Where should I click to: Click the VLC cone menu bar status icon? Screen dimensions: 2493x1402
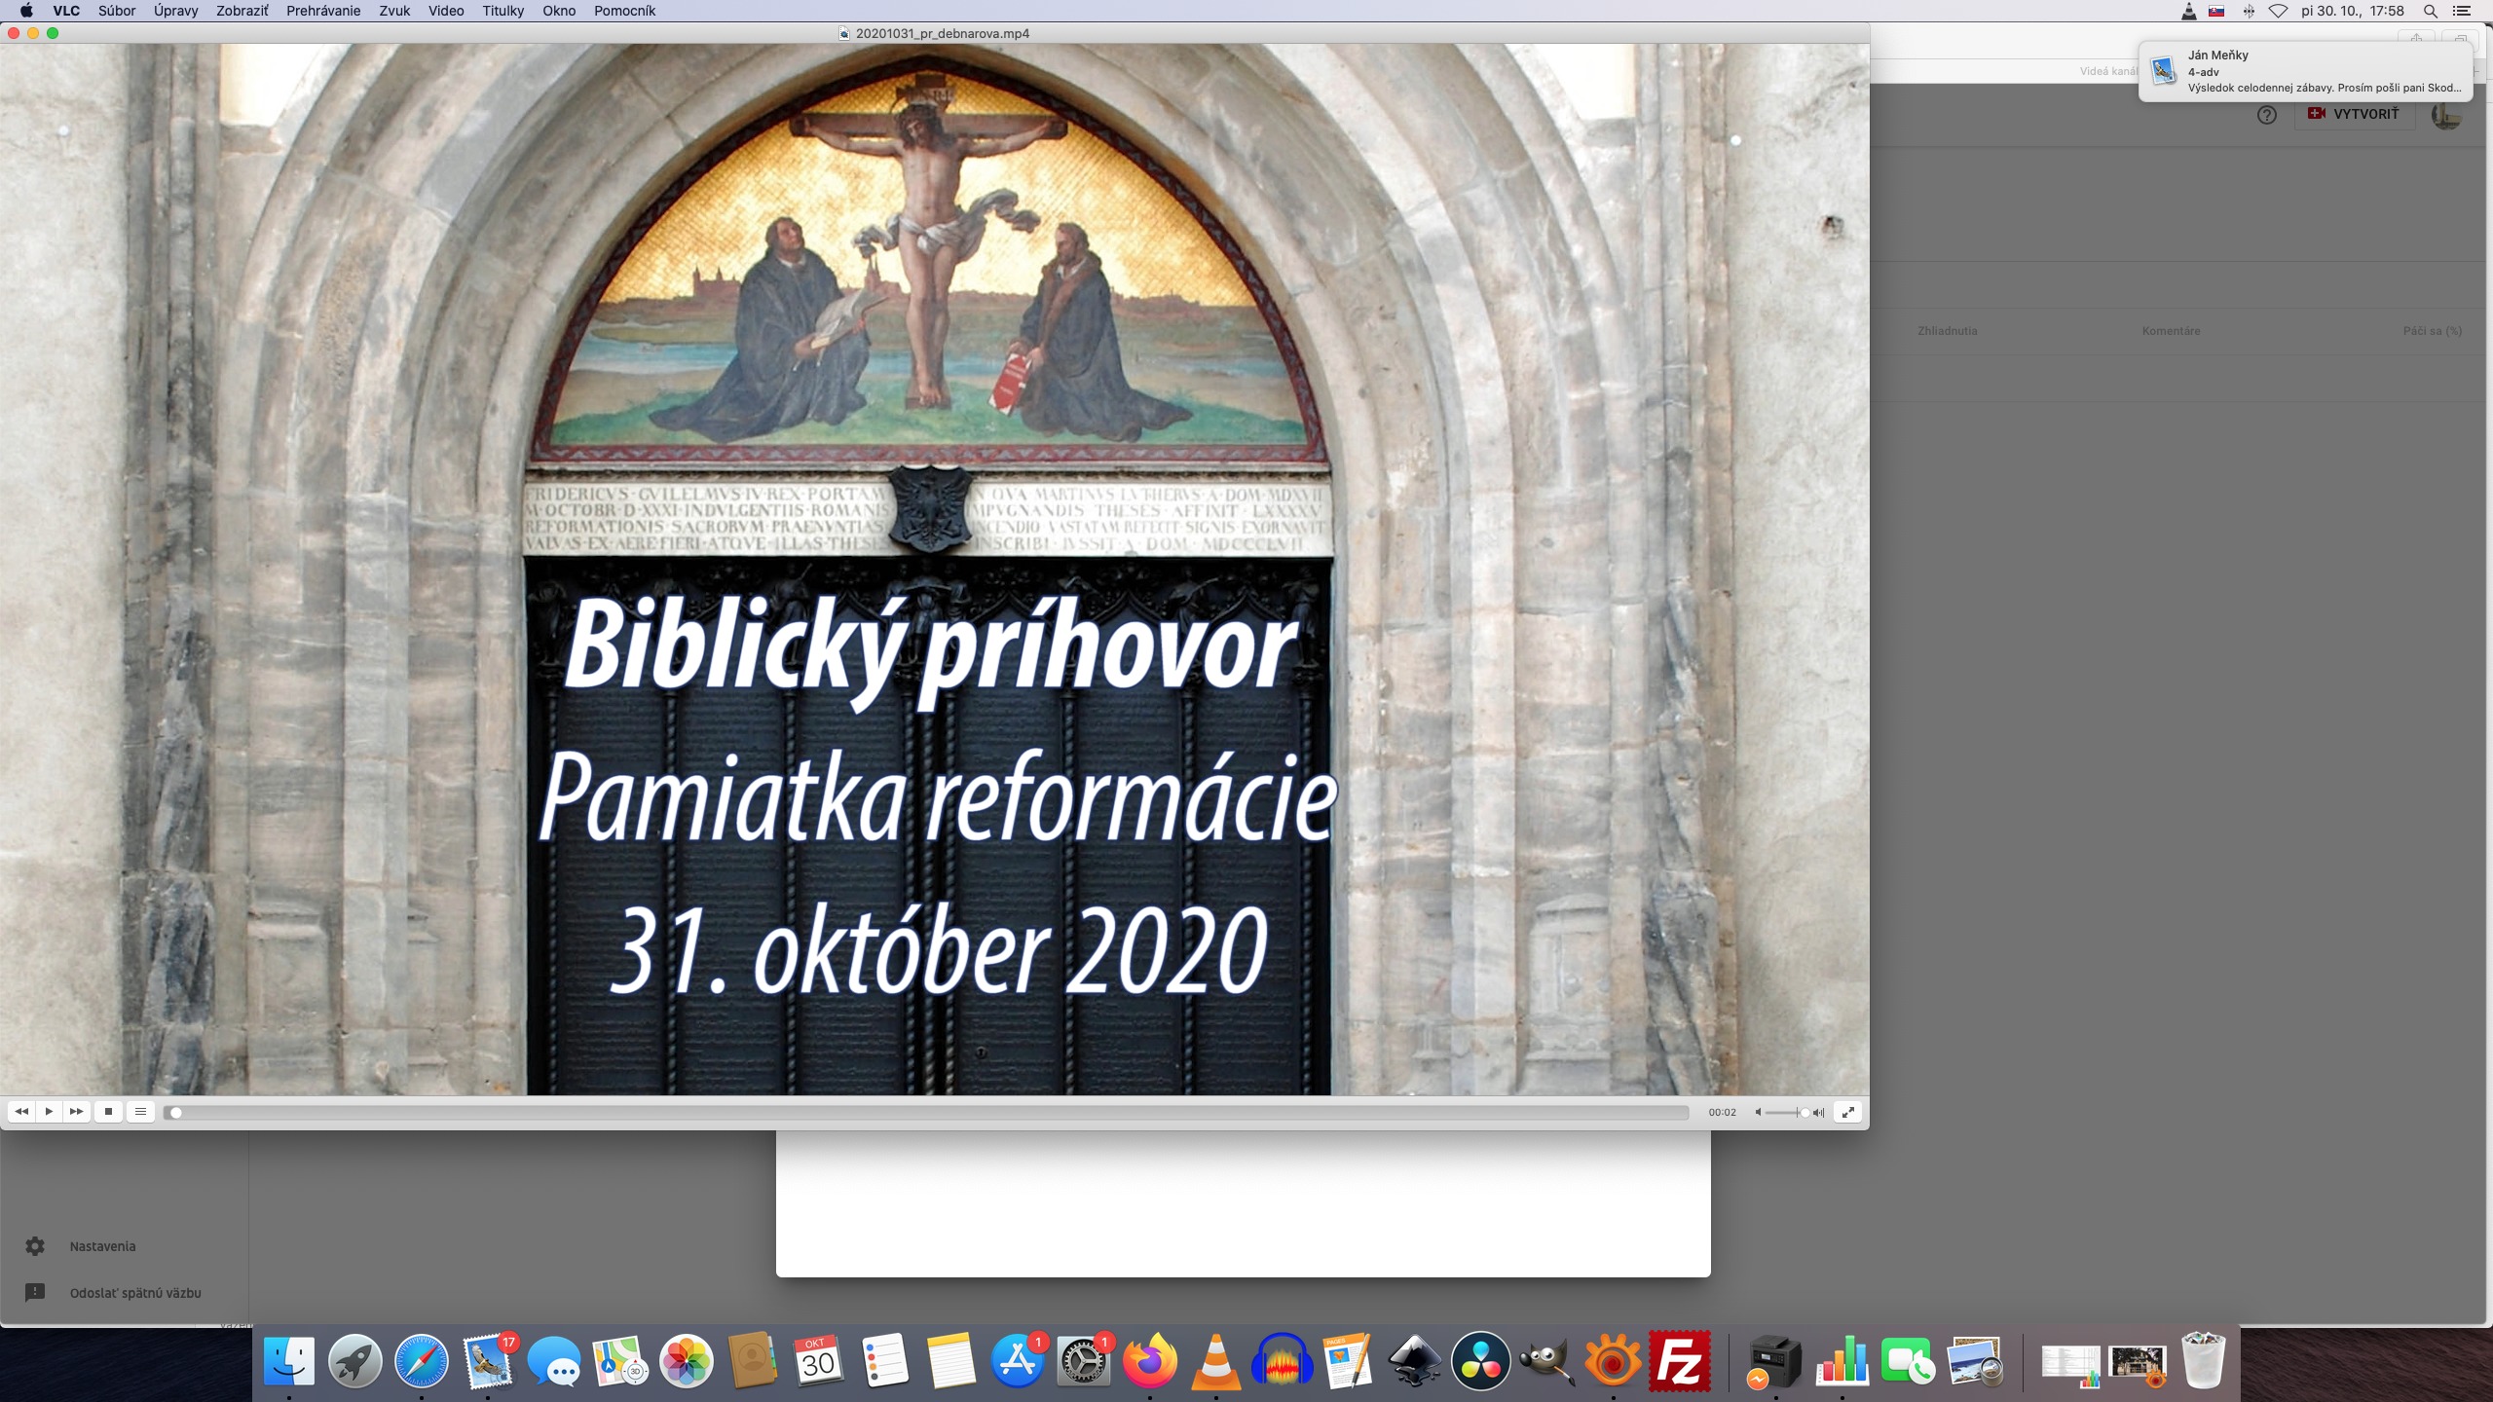point(2188,11)
